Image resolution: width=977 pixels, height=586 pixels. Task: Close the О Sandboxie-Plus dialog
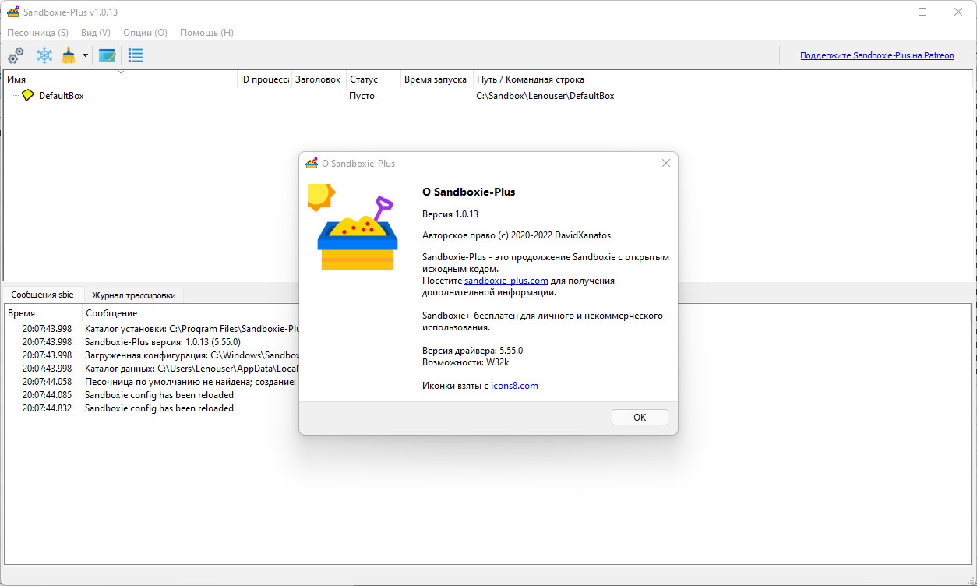click(x=665, y=163)
